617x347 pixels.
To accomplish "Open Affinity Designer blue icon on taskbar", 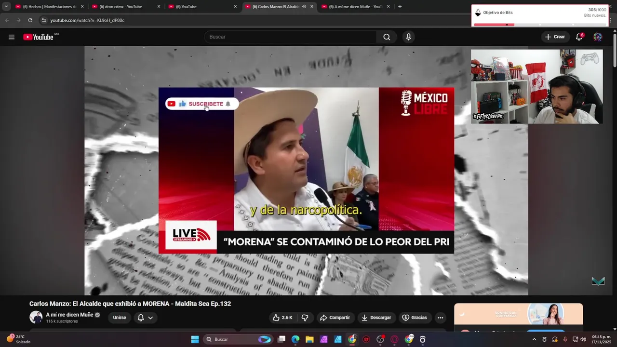I will tap(338, 339).
